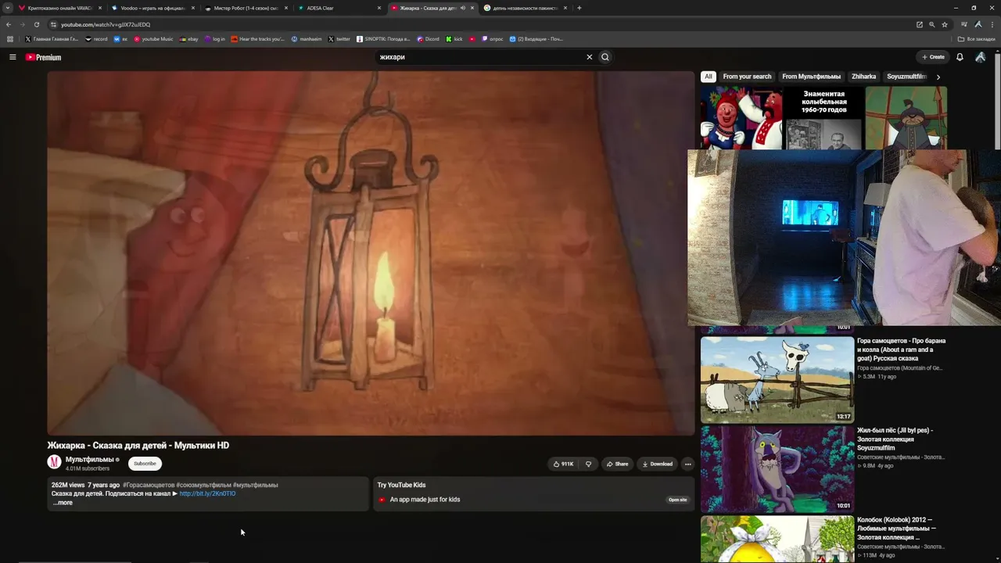Open the apps grid in bookmarks bar
The width and height of the screenshot is (1001, 563).
coord(10,38)
